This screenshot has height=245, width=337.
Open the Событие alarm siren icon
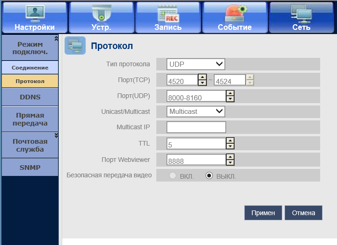point(234,12)
